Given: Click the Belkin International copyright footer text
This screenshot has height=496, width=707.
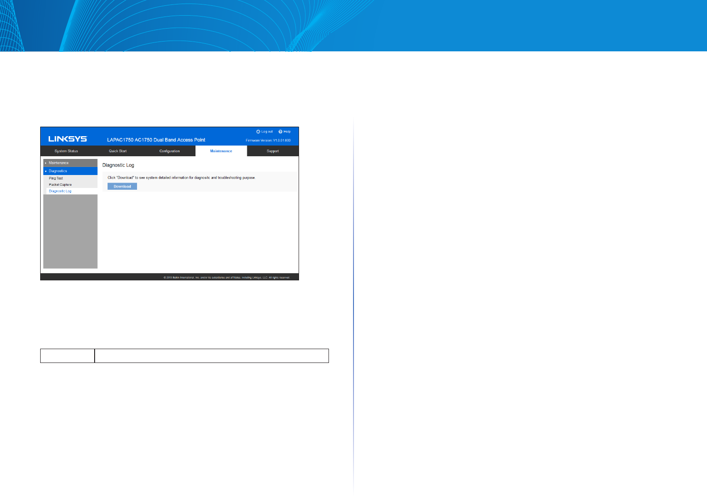Looking at the screenshot, I should tap(227, 277).
